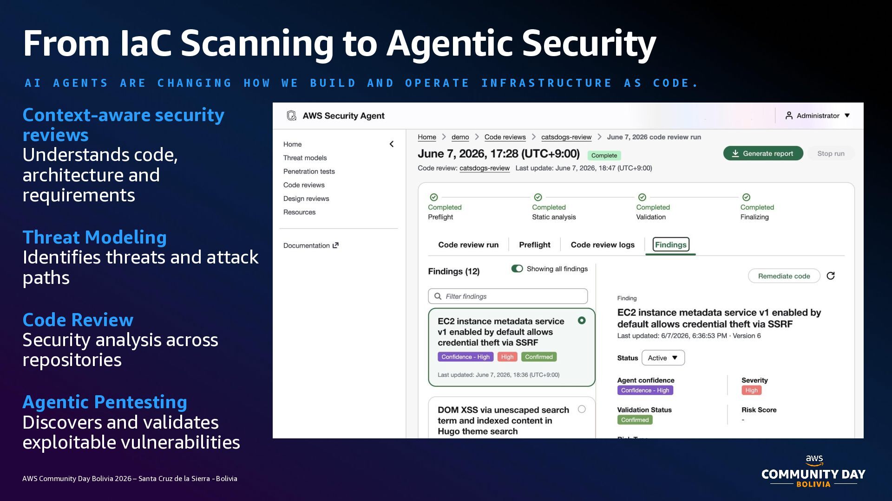Click the Validation completed checkmark icon

(642, 197)
